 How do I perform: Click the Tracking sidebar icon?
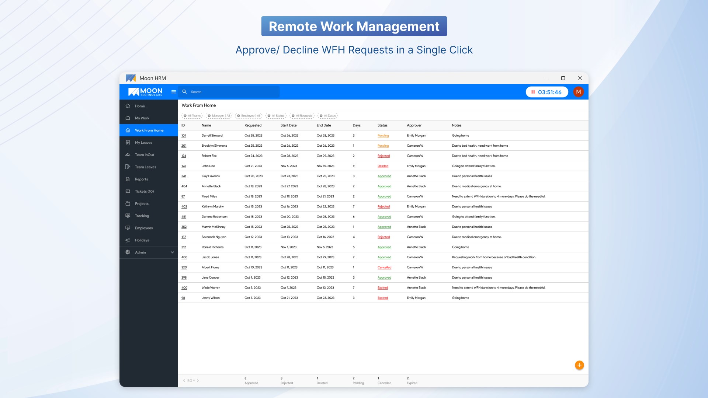pos(128,216)
